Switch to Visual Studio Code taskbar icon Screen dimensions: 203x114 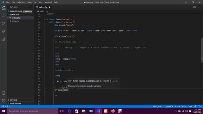[x=98, y=111]
